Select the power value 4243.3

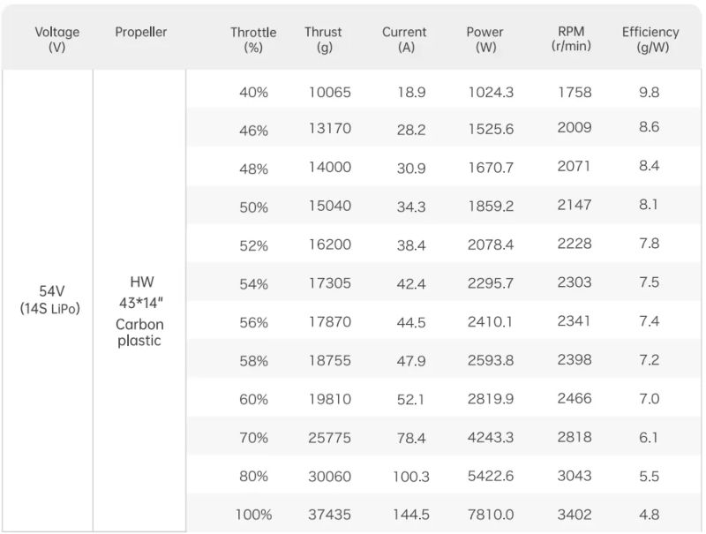pos(491,438)
